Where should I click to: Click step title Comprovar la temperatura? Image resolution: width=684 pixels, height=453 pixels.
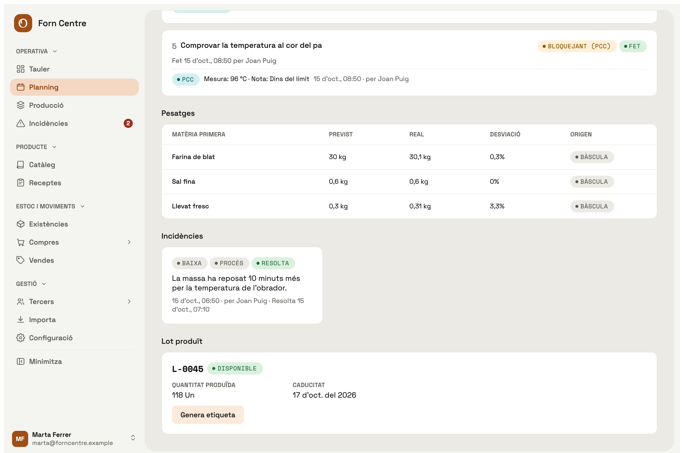[x=251, y=45]
